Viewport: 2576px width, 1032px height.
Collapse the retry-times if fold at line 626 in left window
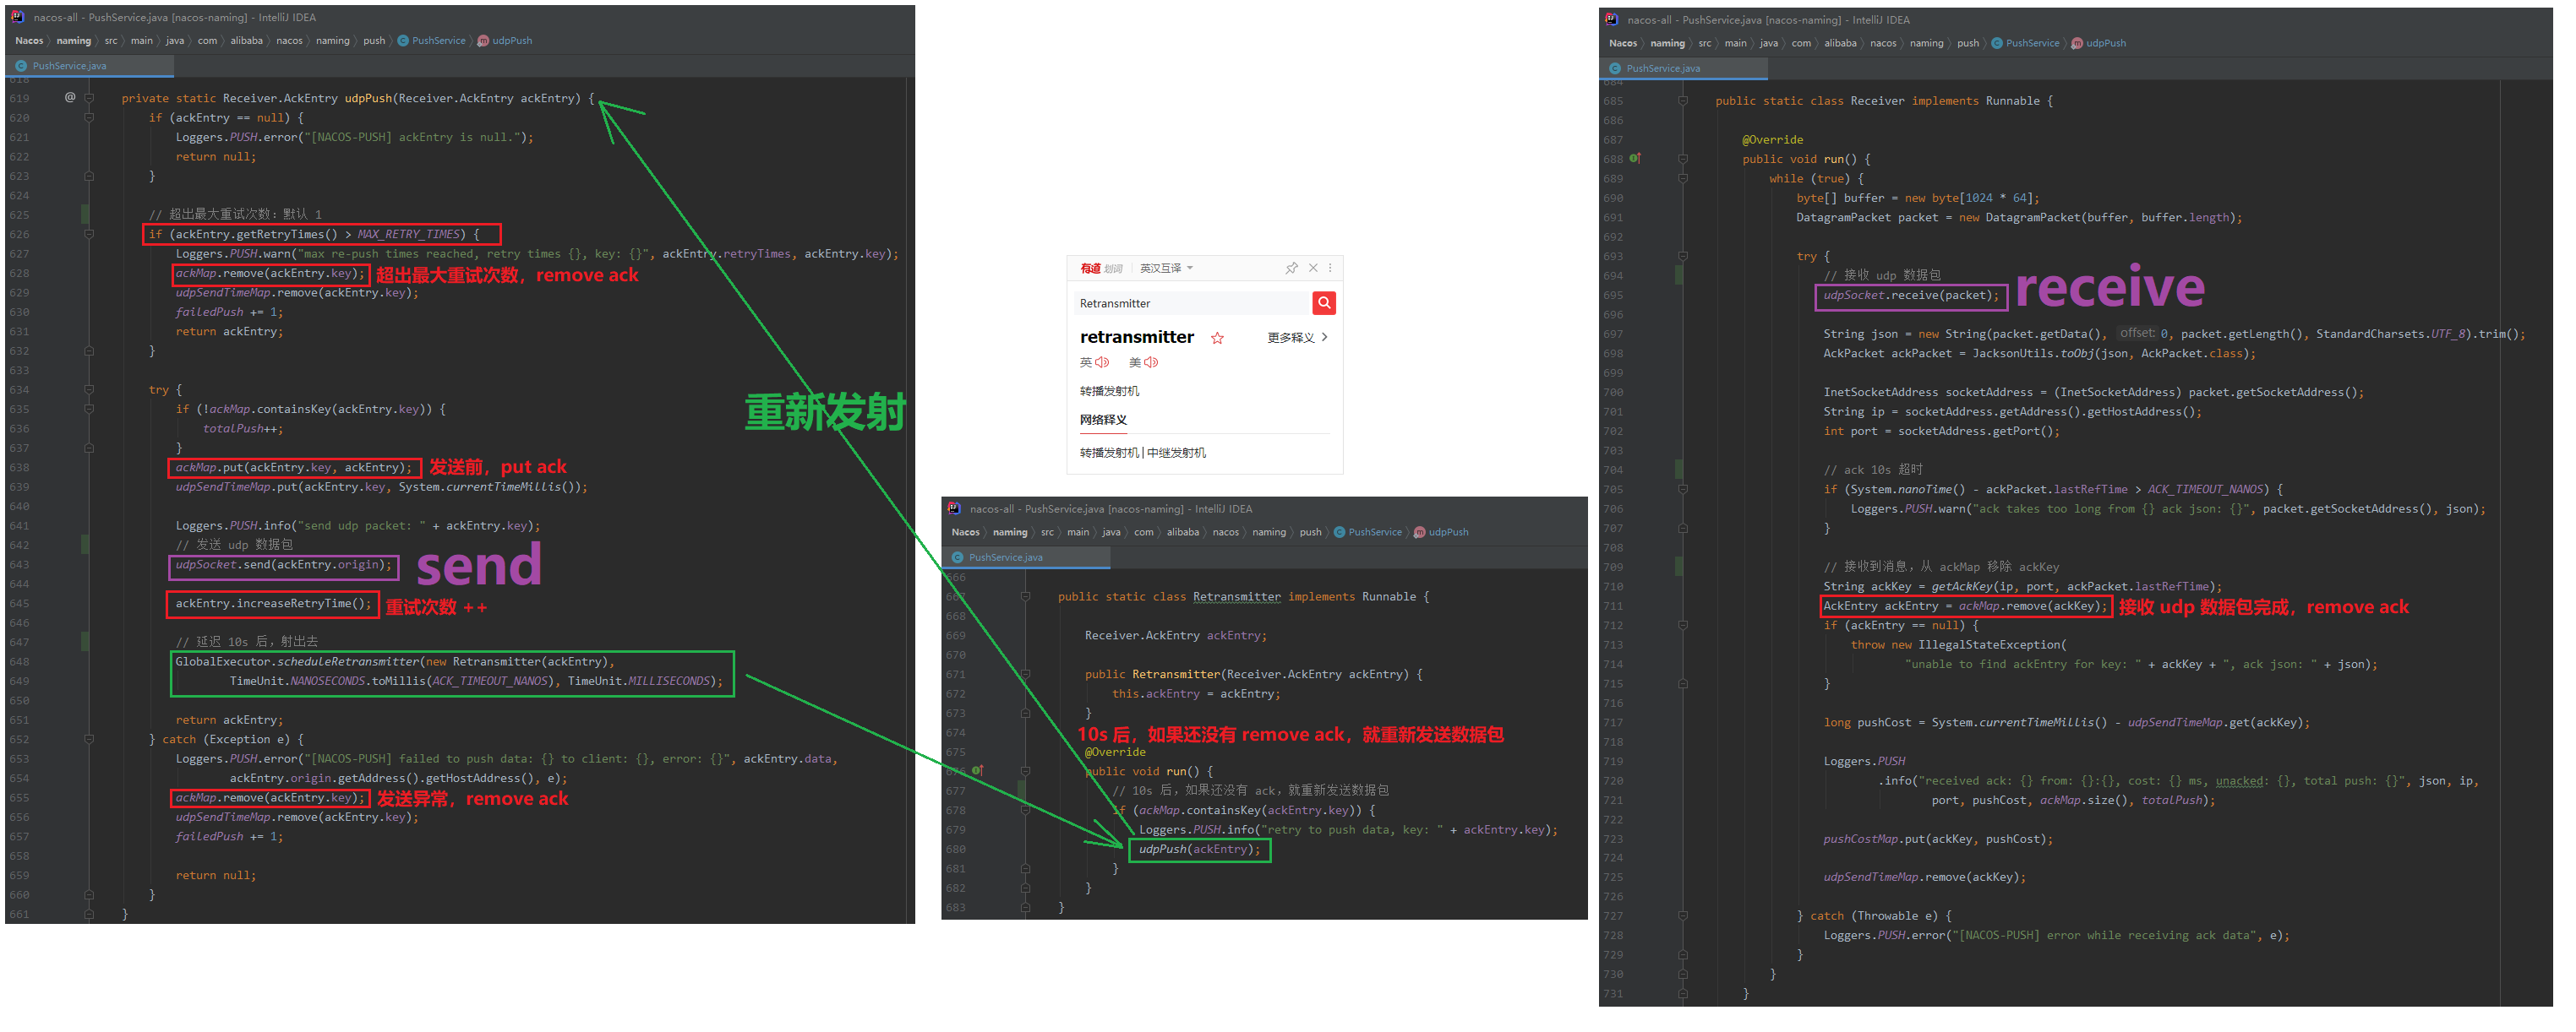(90, 236)
